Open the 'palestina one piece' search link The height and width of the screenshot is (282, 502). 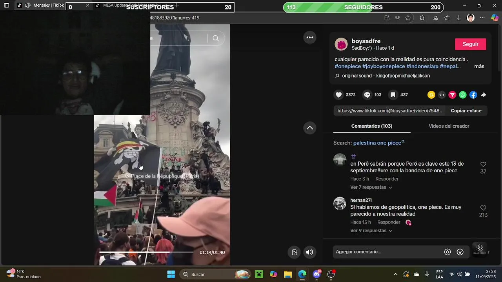(x=378, y=143)
